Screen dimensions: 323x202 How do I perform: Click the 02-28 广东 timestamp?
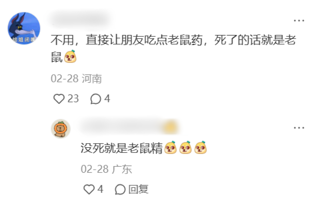point(106,169)
